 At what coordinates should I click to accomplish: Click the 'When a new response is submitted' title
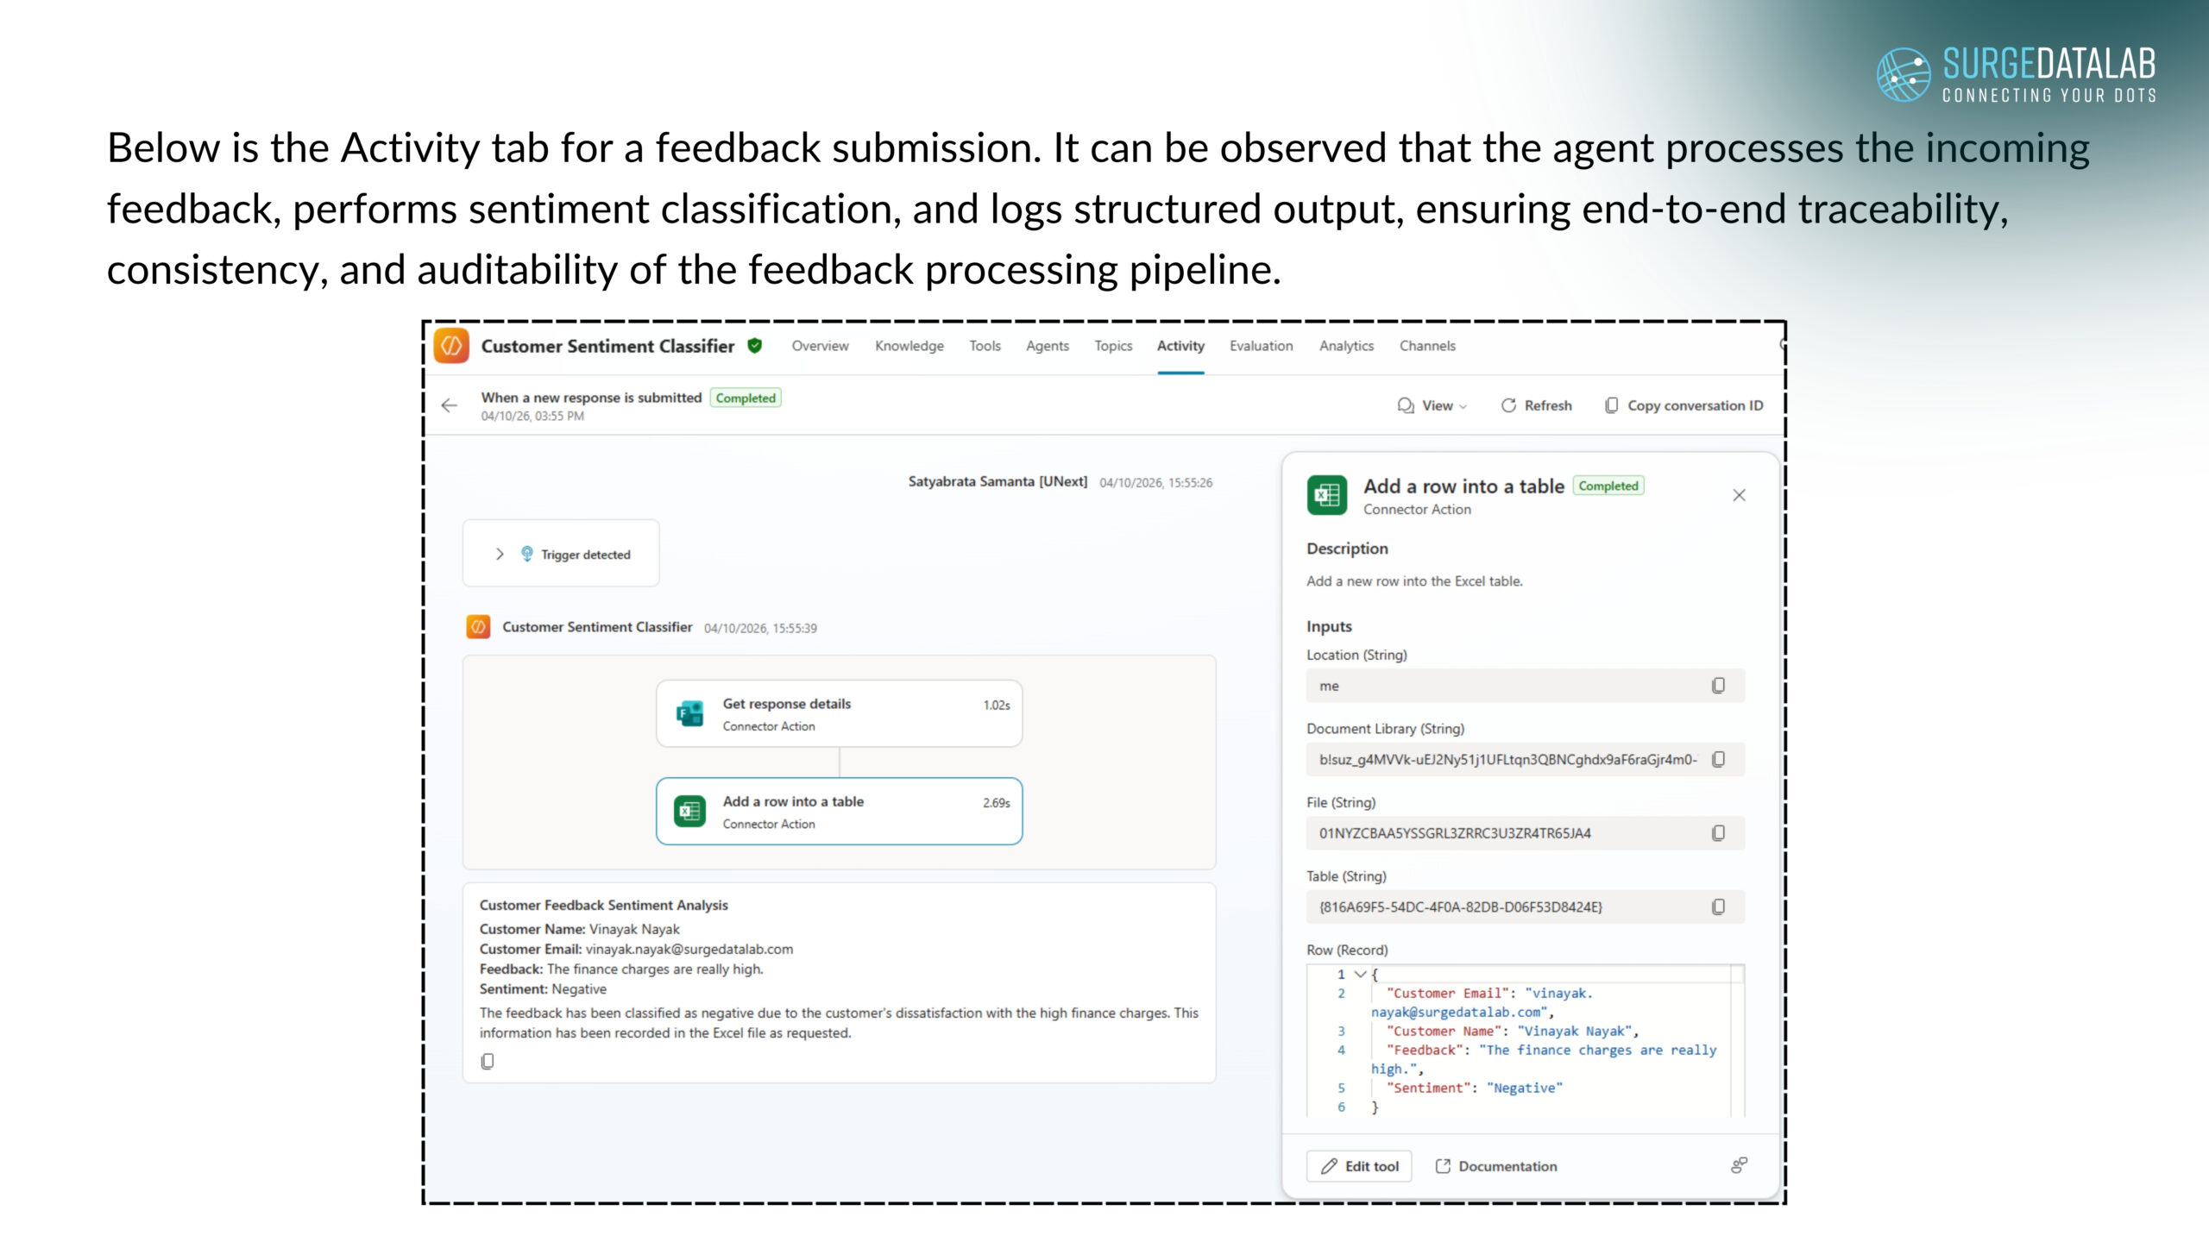tap(591, 398)
